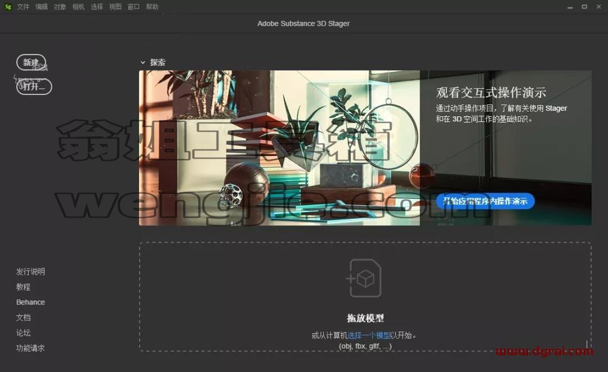Maximize the Stager window
608x372 pixels.
pyautogui.click(x=584, y=7)
